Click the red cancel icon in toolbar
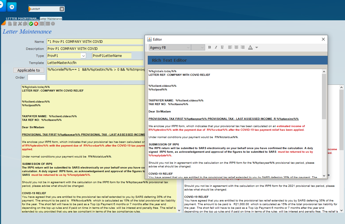The image size is (345, 224). coord(36,24)
